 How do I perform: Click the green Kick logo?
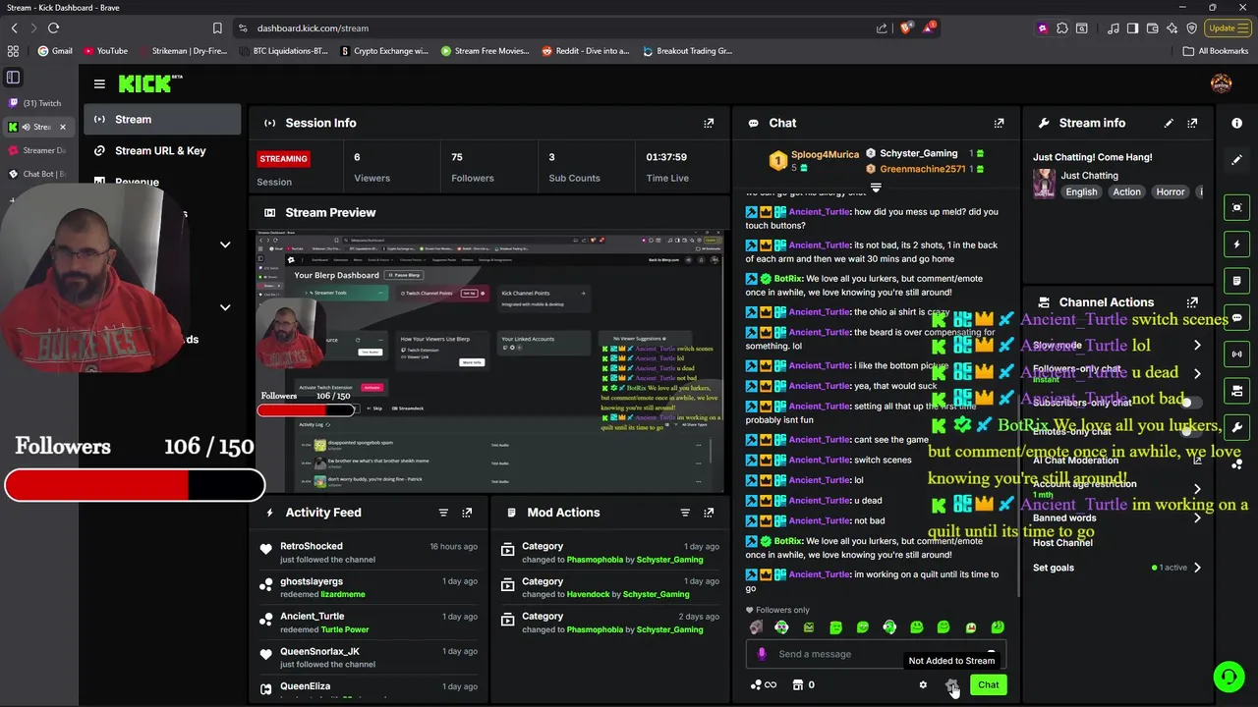click(150, 83)
